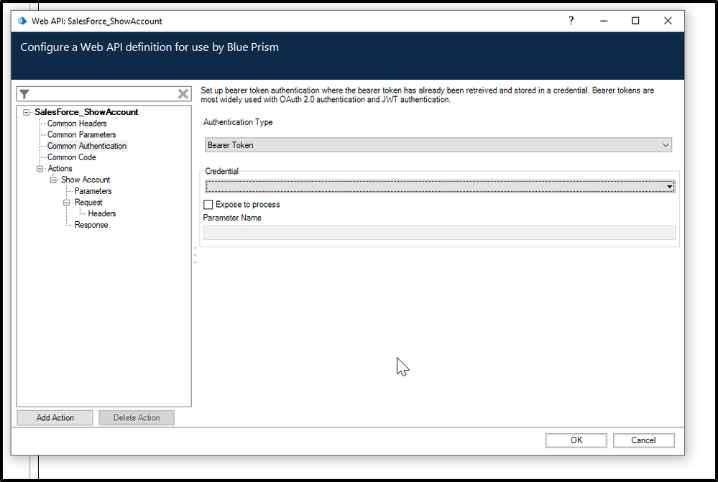Minimize the Web API window
Image resolution: width=718 pixels, height=482 pixels.
point(604,21)
